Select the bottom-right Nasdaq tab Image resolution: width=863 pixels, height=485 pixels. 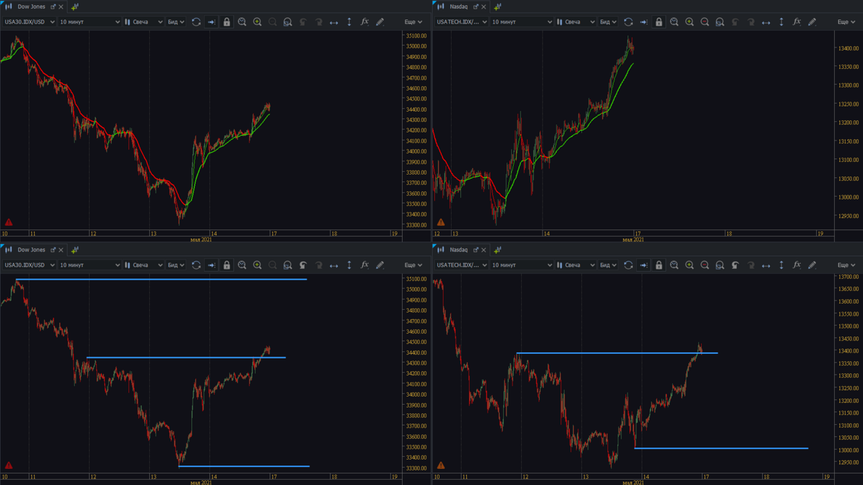pyautogui.click(x=459, y=250)
